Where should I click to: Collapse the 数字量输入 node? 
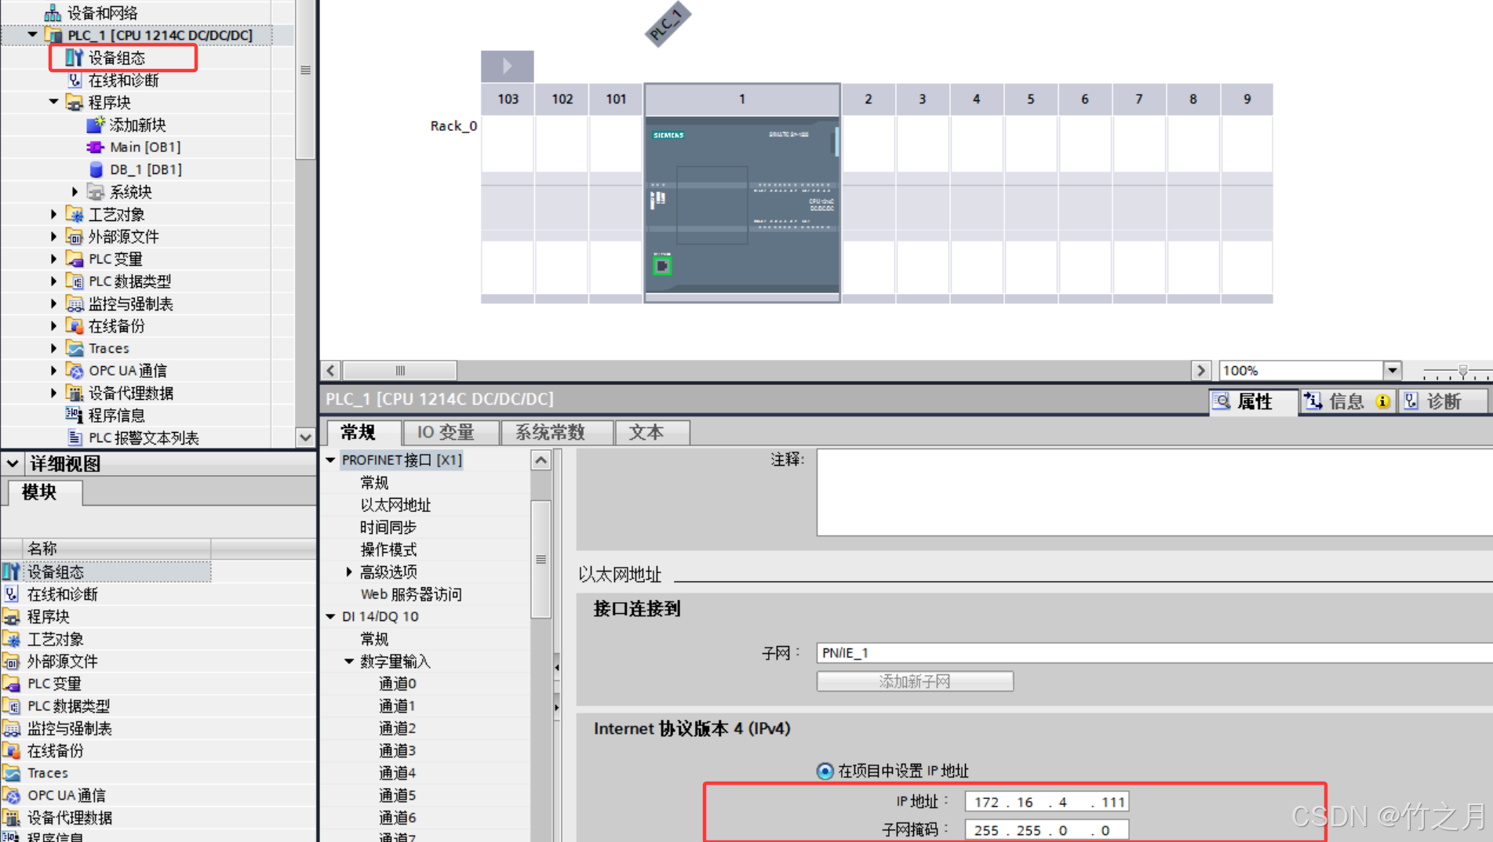(349, 661)
